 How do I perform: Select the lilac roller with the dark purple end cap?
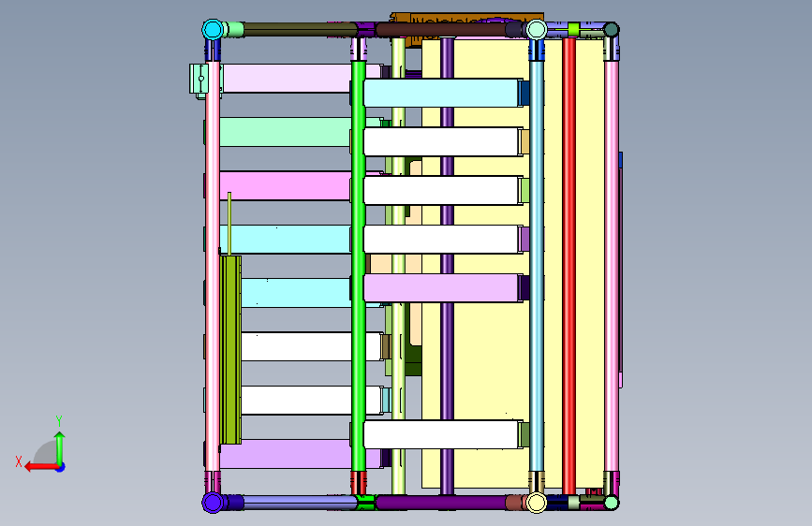pyautogui.click(x=442, y=288)
